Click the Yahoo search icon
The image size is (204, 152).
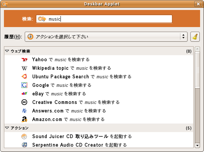coord(24,60)
